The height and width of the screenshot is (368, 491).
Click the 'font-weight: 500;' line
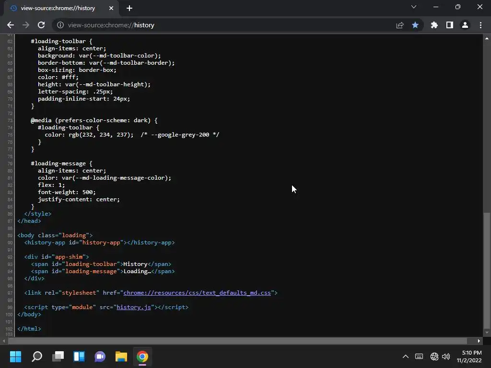click(67, 193)
